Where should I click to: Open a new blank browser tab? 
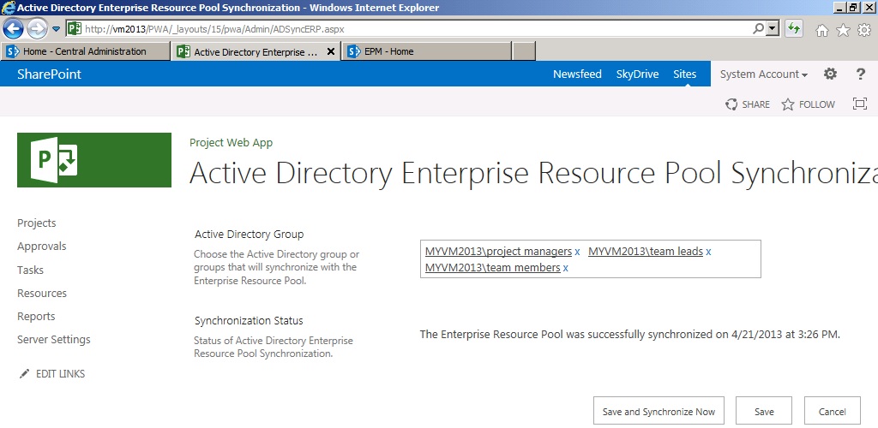coord(524,51)
